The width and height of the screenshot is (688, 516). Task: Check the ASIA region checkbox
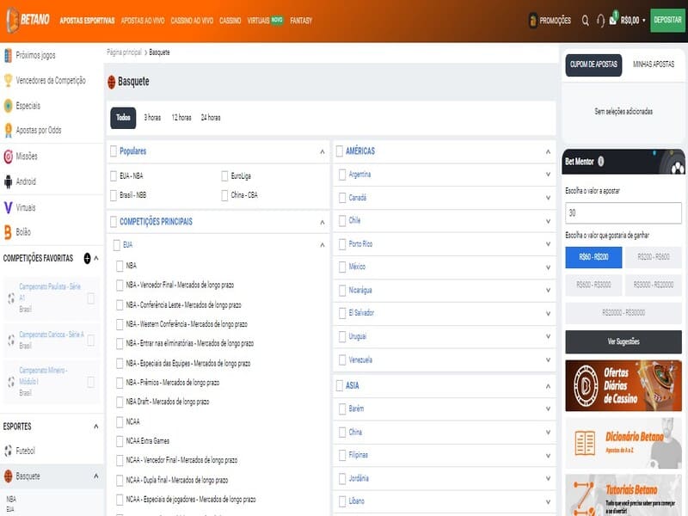click(339, 385)
